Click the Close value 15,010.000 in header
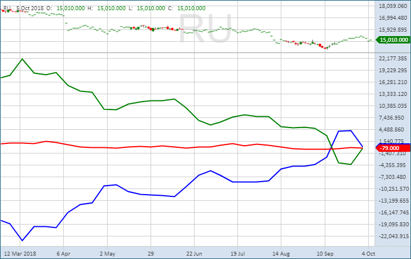Viewport: 411px width, 259px height. point(191,8)
